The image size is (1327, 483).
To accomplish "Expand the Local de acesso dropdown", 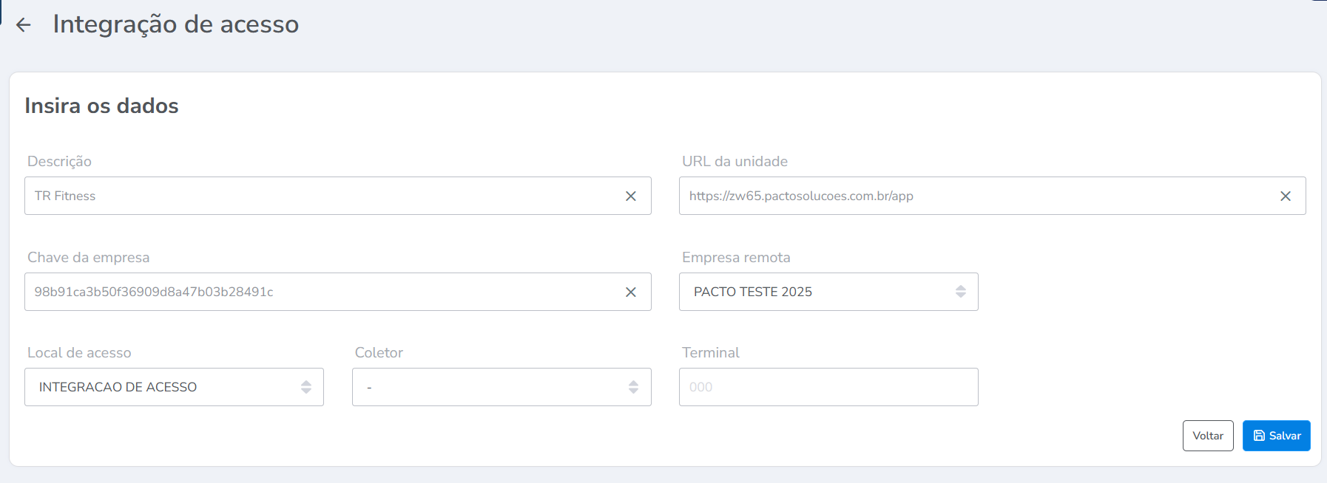I will click(x=174, y=387).
